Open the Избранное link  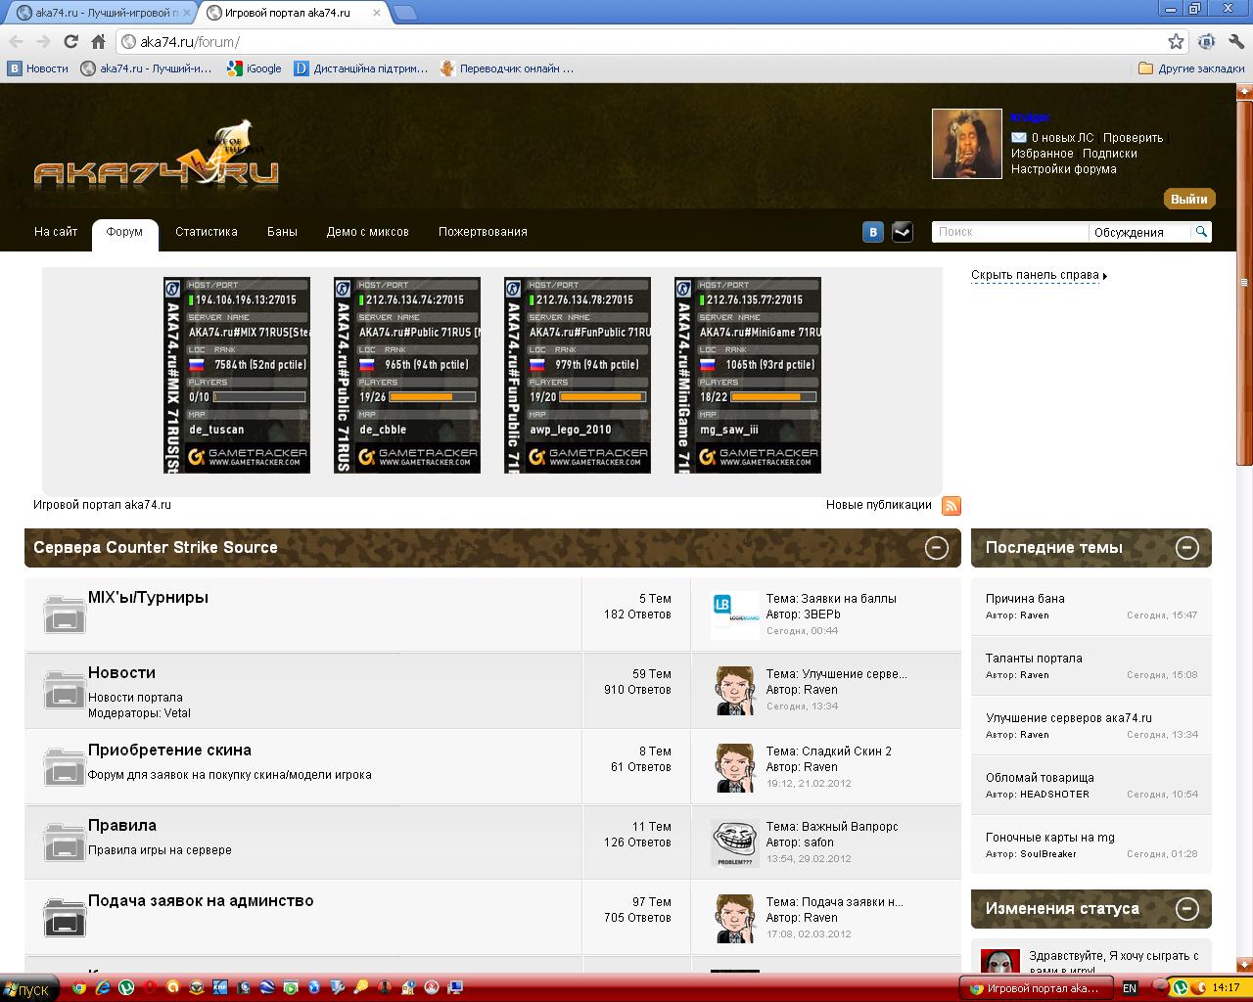point(1043,154)
